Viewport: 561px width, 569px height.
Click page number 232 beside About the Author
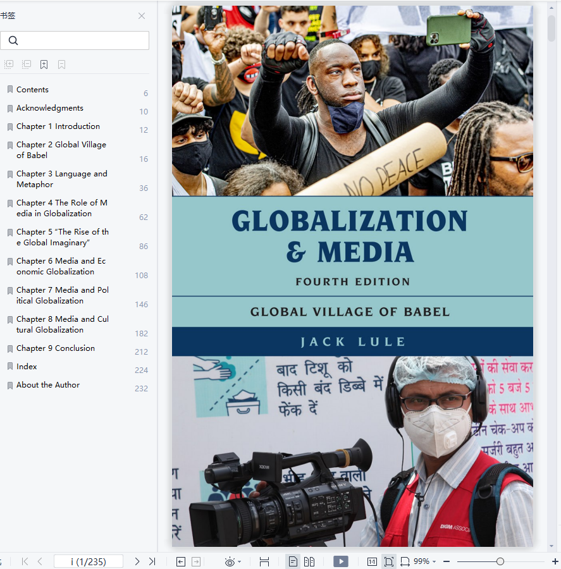click(141, 388)
